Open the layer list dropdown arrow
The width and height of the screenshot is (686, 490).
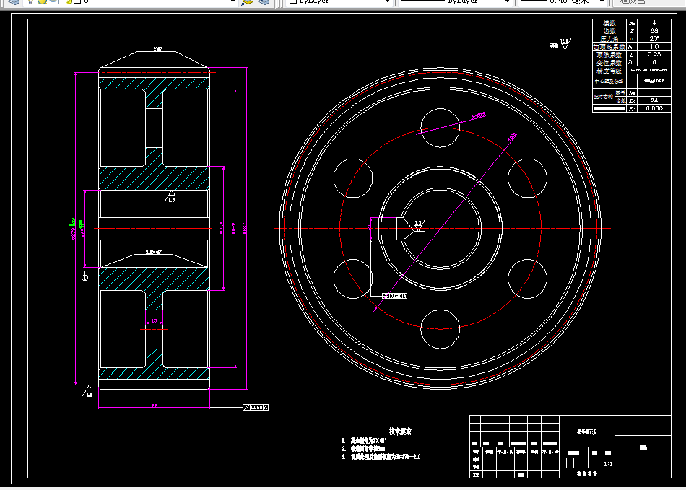tap(233, 1)
